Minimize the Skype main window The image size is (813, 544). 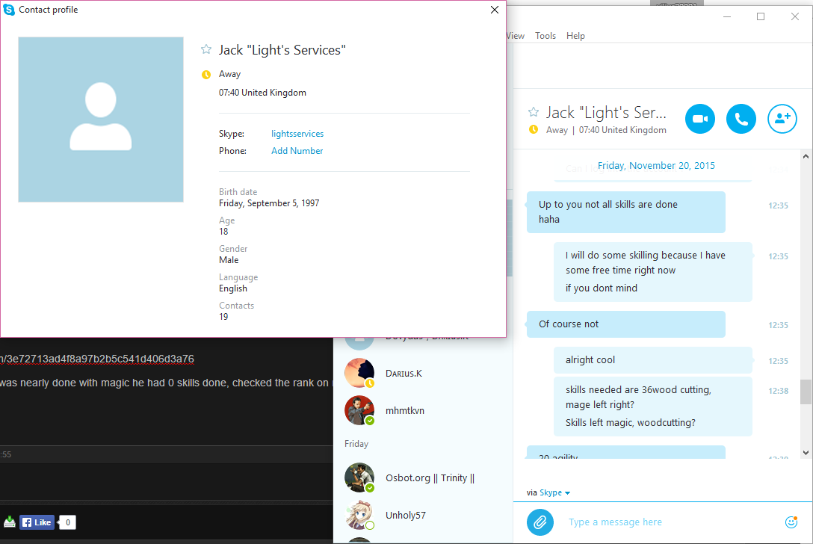[x=727, y=16]
